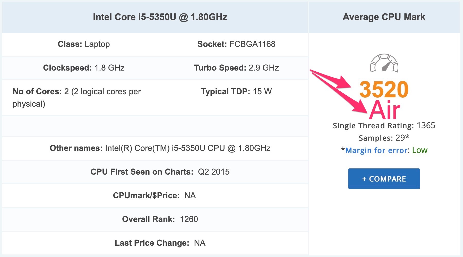Open the Margin for error link
This screenshot has width=463, height=257.
click(377, 150)
